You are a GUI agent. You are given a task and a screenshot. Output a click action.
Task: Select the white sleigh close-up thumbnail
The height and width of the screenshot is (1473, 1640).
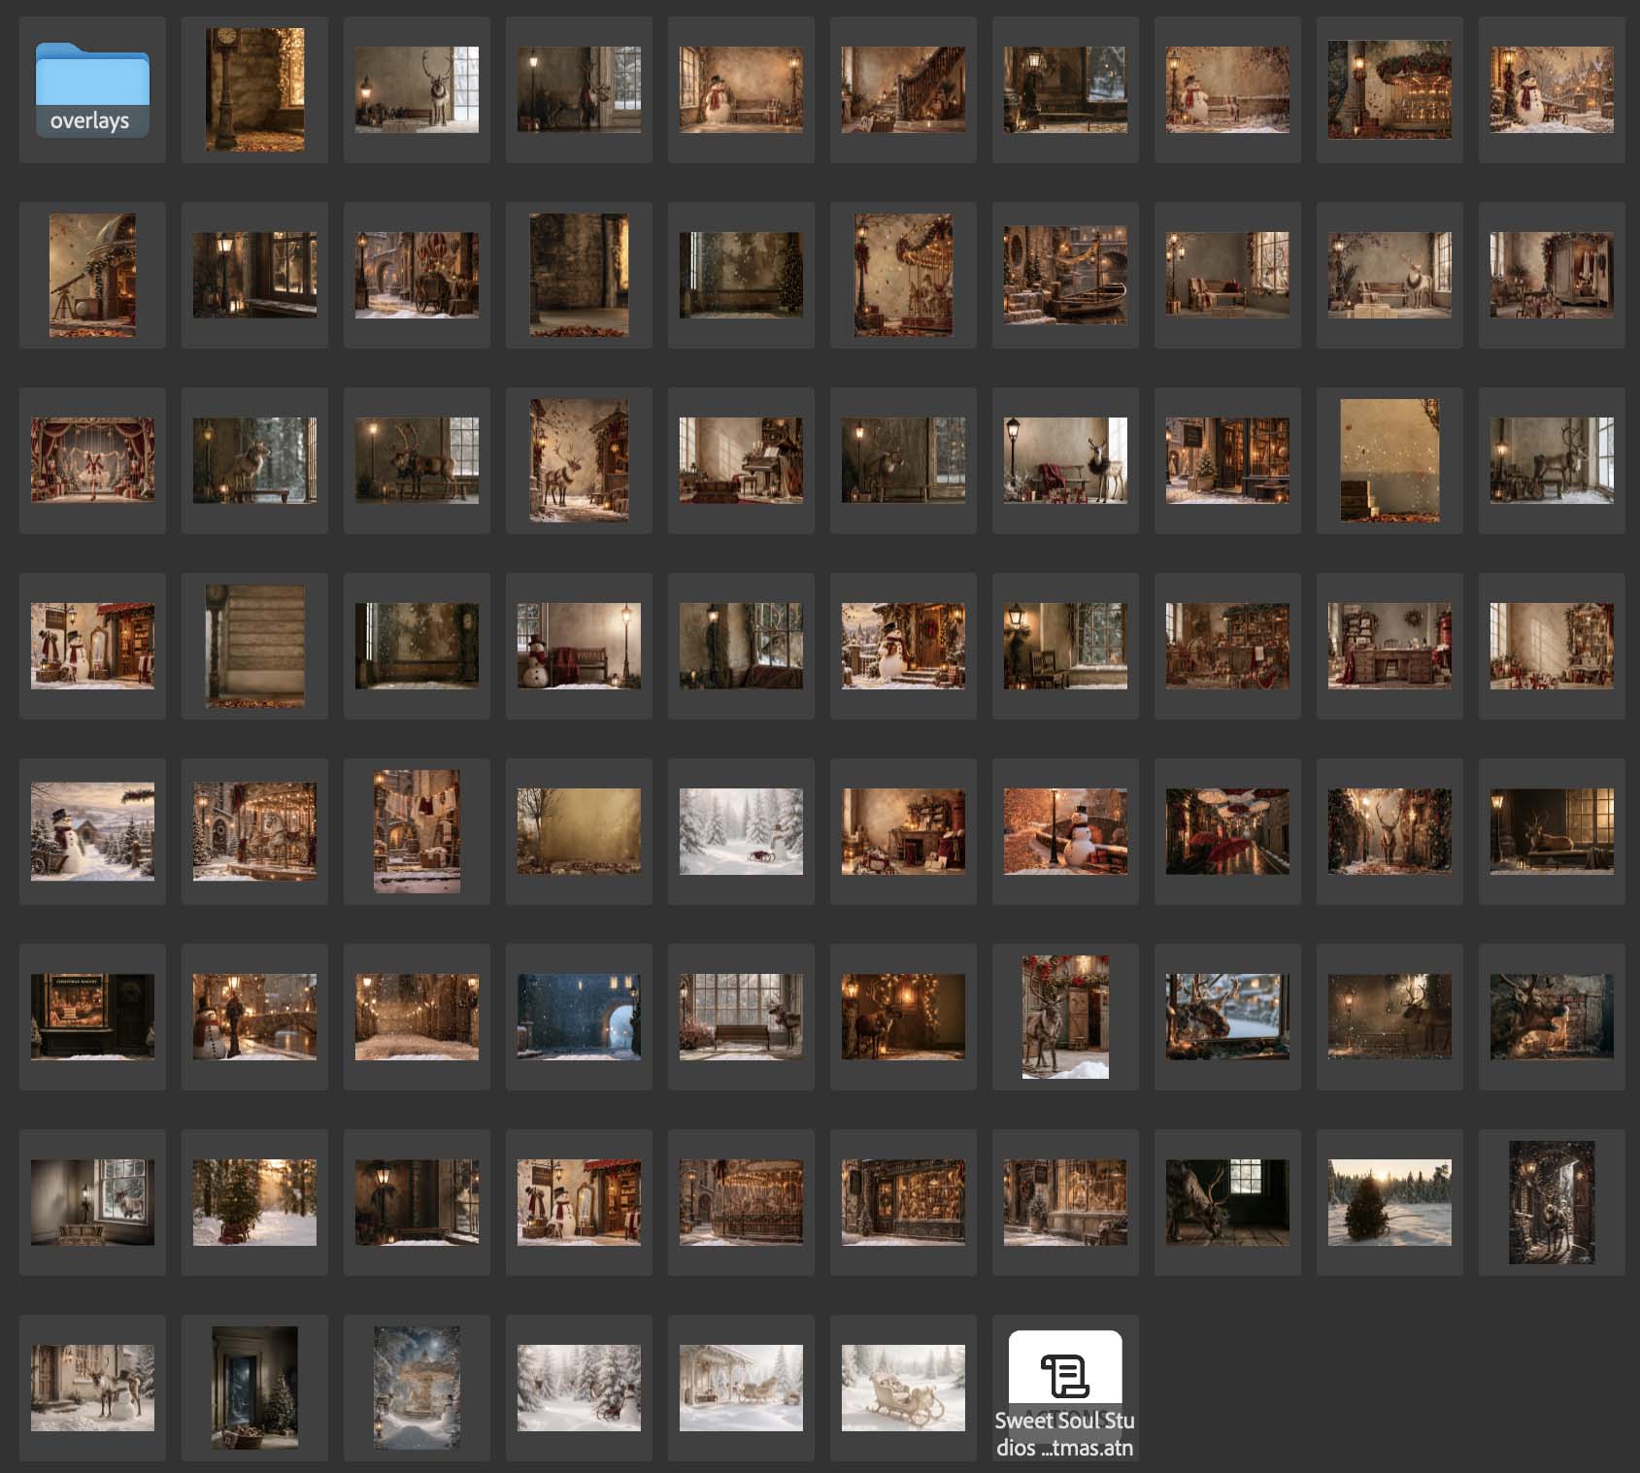[x=903, y=1388]
